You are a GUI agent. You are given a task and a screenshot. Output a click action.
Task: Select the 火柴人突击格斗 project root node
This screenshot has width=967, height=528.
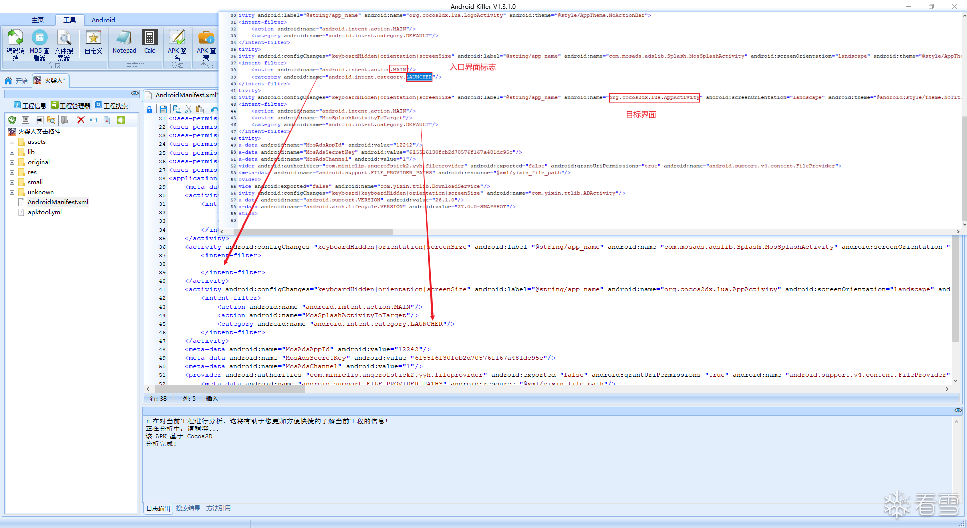coord(39,132)
